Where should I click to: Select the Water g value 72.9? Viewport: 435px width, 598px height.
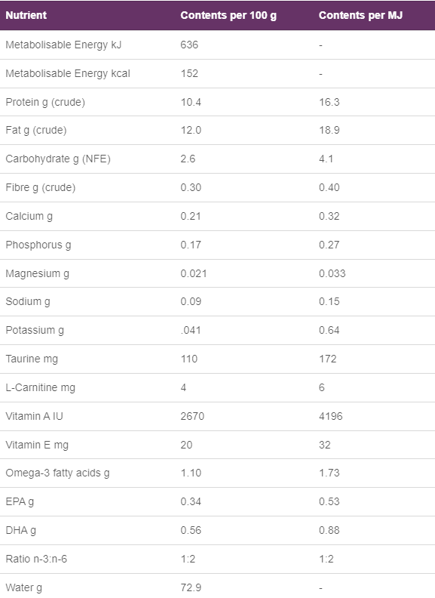[191, 587]
